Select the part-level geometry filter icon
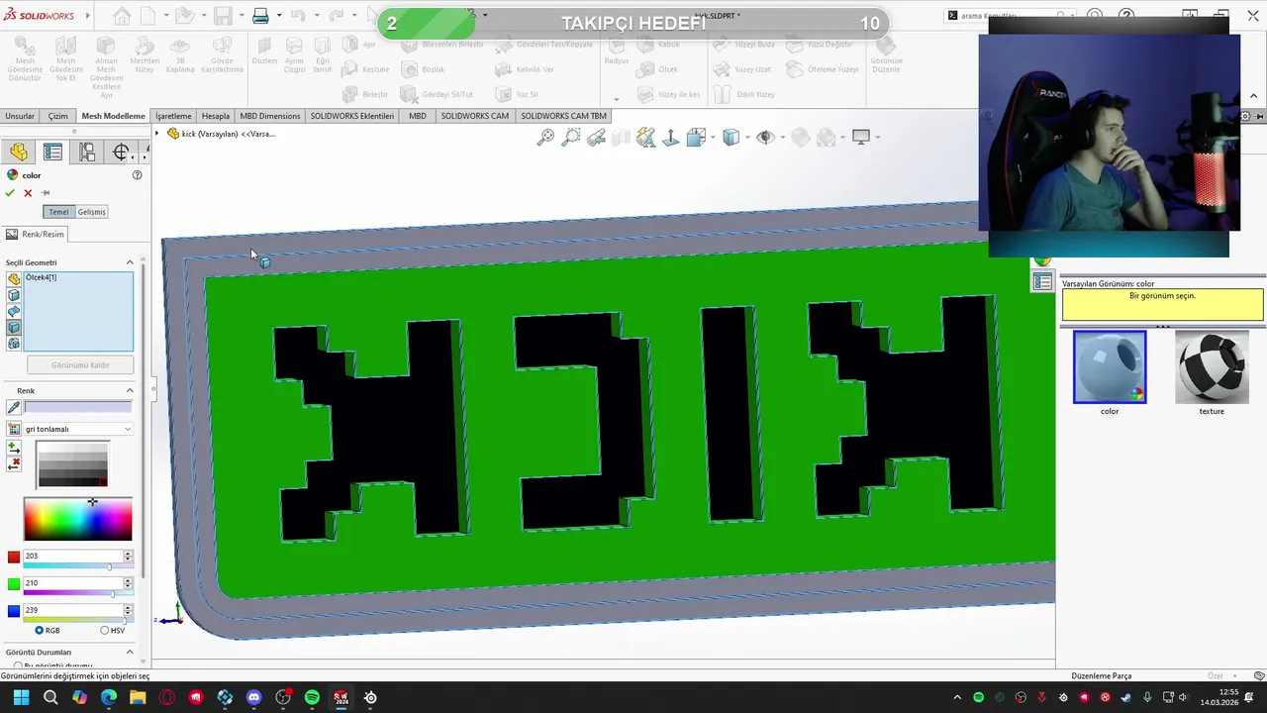 (x=14, y=279)
